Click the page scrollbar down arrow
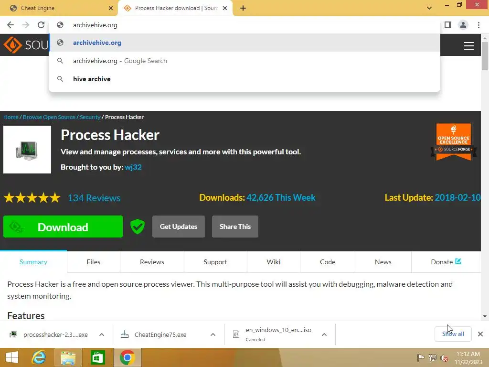489x367 pixels. pos(485,316)
